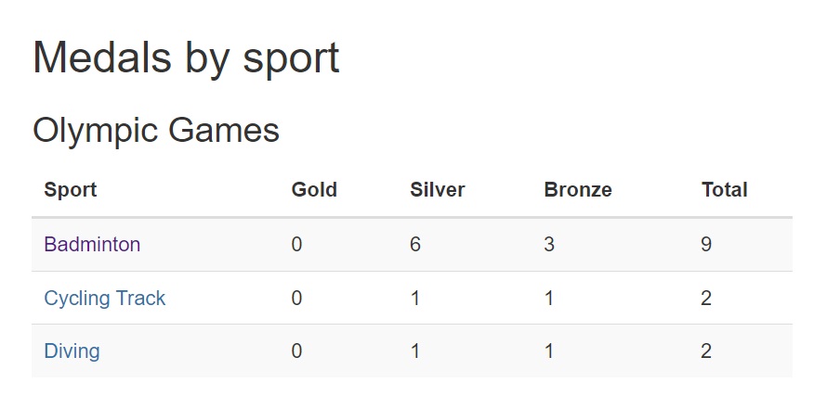Click Badminton's total of 9
Viewport: 814px width, 408px height.
[x=706, y=244]
